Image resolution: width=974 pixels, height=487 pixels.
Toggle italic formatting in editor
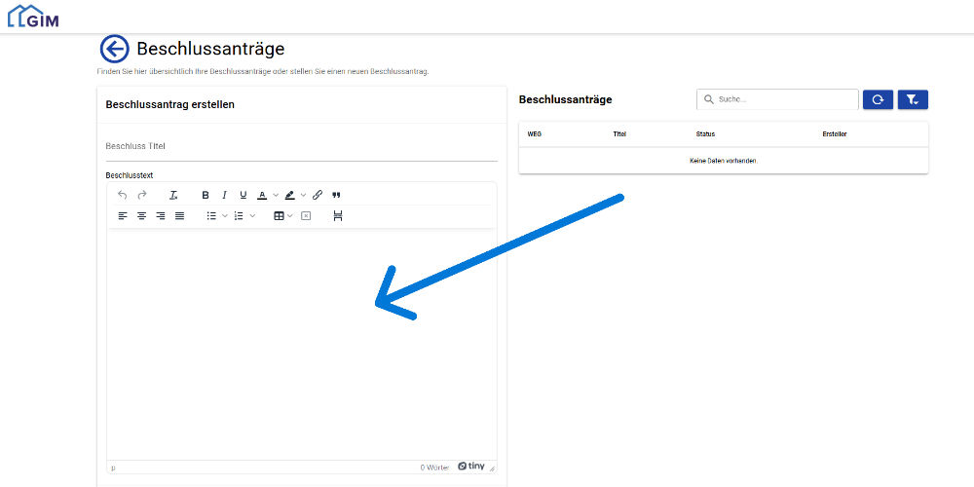224,195
